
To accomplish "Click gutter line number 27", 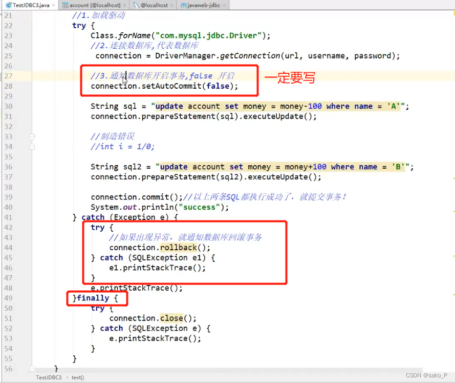I will [8, 76].
